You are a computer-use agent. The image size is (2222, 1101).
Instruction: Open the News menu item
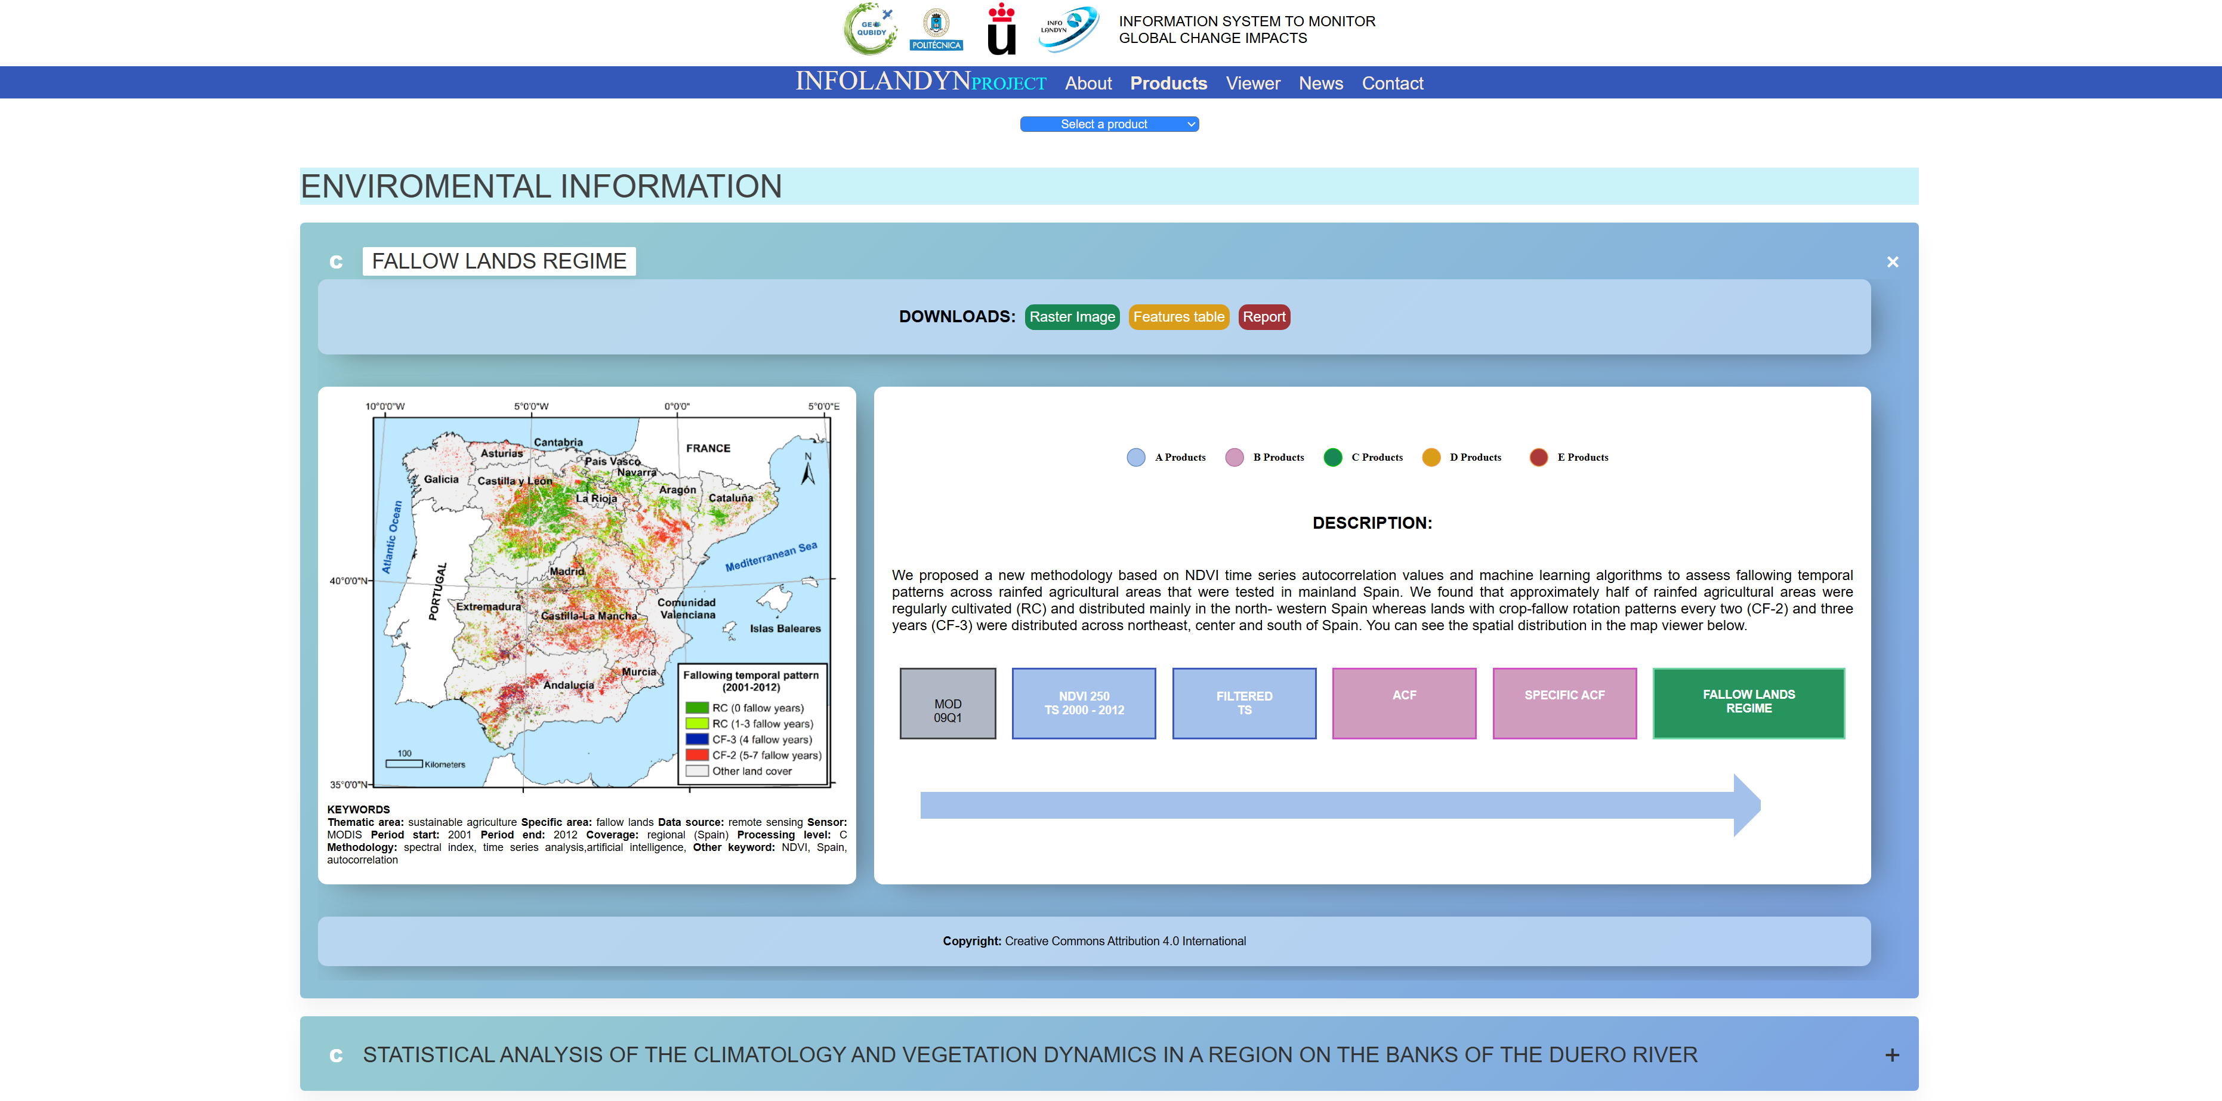pos(1320,84)
